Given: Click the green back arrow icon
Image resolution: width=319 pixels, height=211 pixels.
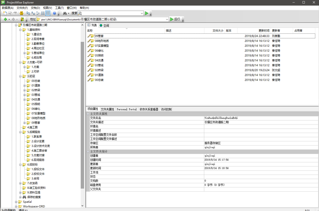Looking at the screenshot, I should (x=6, y=19).
